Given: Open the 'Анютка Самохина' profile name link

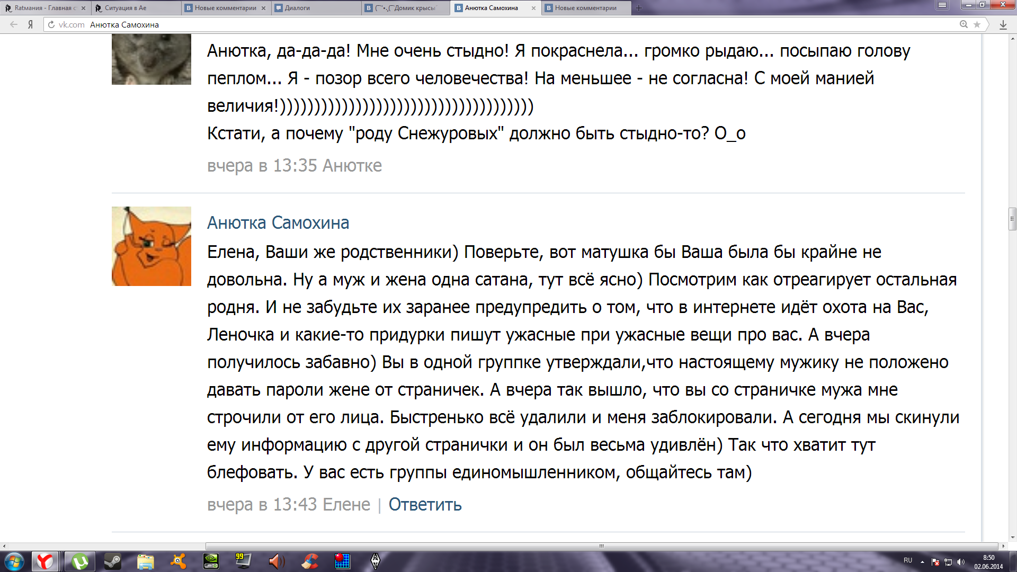Looking at the screenshot, I should coord(278,223).
